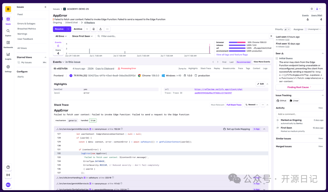Click the browser tag distribution bar
The width and height of the screenshot is (328, 192).
click(237, 42)
